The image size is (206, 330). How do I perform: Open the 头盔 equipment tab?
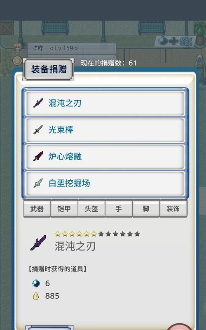[91, 209]
